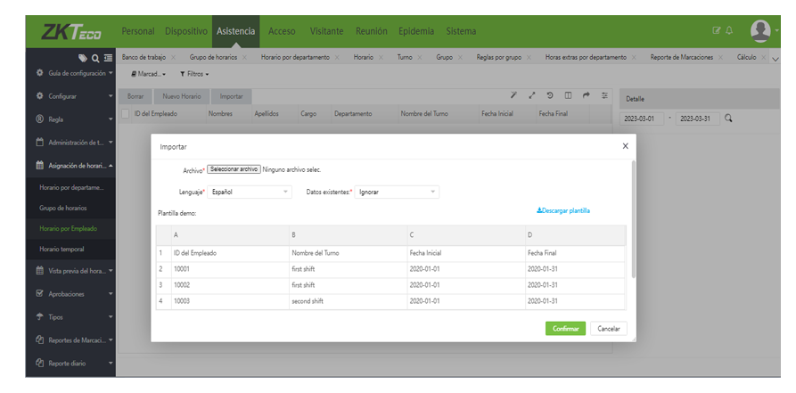The image size is (796, 393).
Task: Open the Datos existentes dropdown showing Ignorar
Action: pos(397,192)
